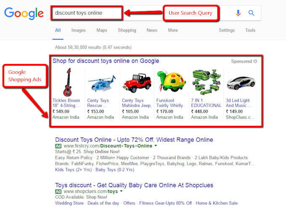
Task: Open Kids Toys (2+ Yrs) sitelink
Action: pos(73,170)
